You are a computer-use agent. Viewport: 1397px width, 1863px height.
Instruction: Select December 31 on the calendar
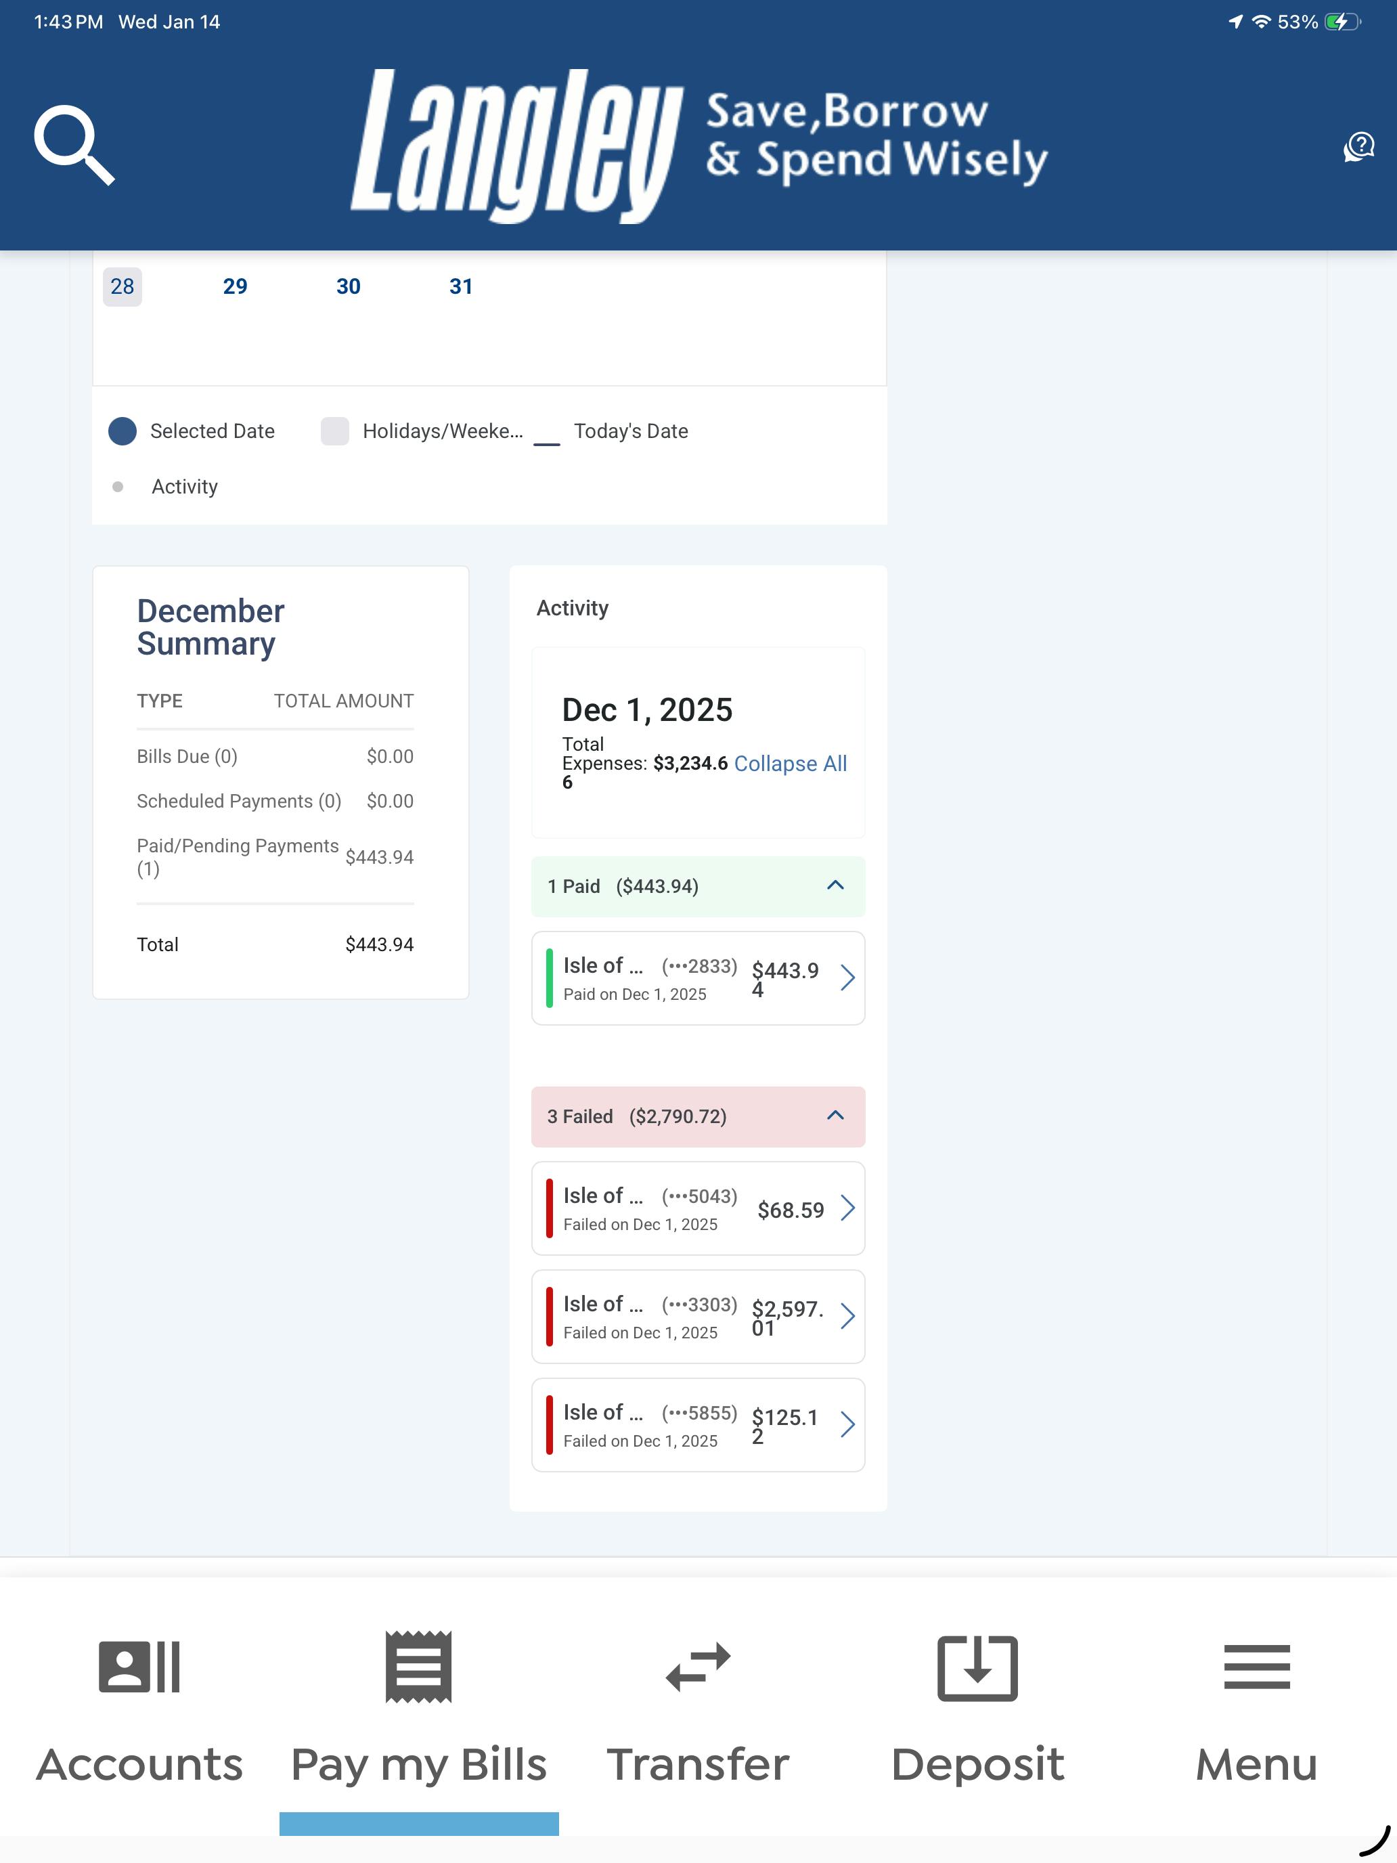click(x=461, y=286)
